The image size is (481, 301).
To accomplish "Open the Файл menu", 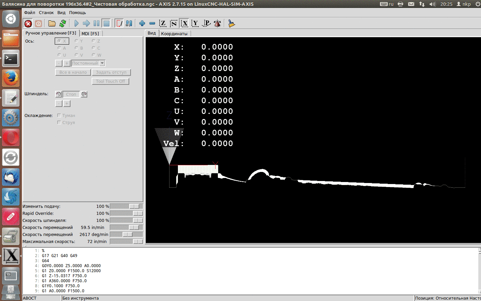I will click(30, 12).
